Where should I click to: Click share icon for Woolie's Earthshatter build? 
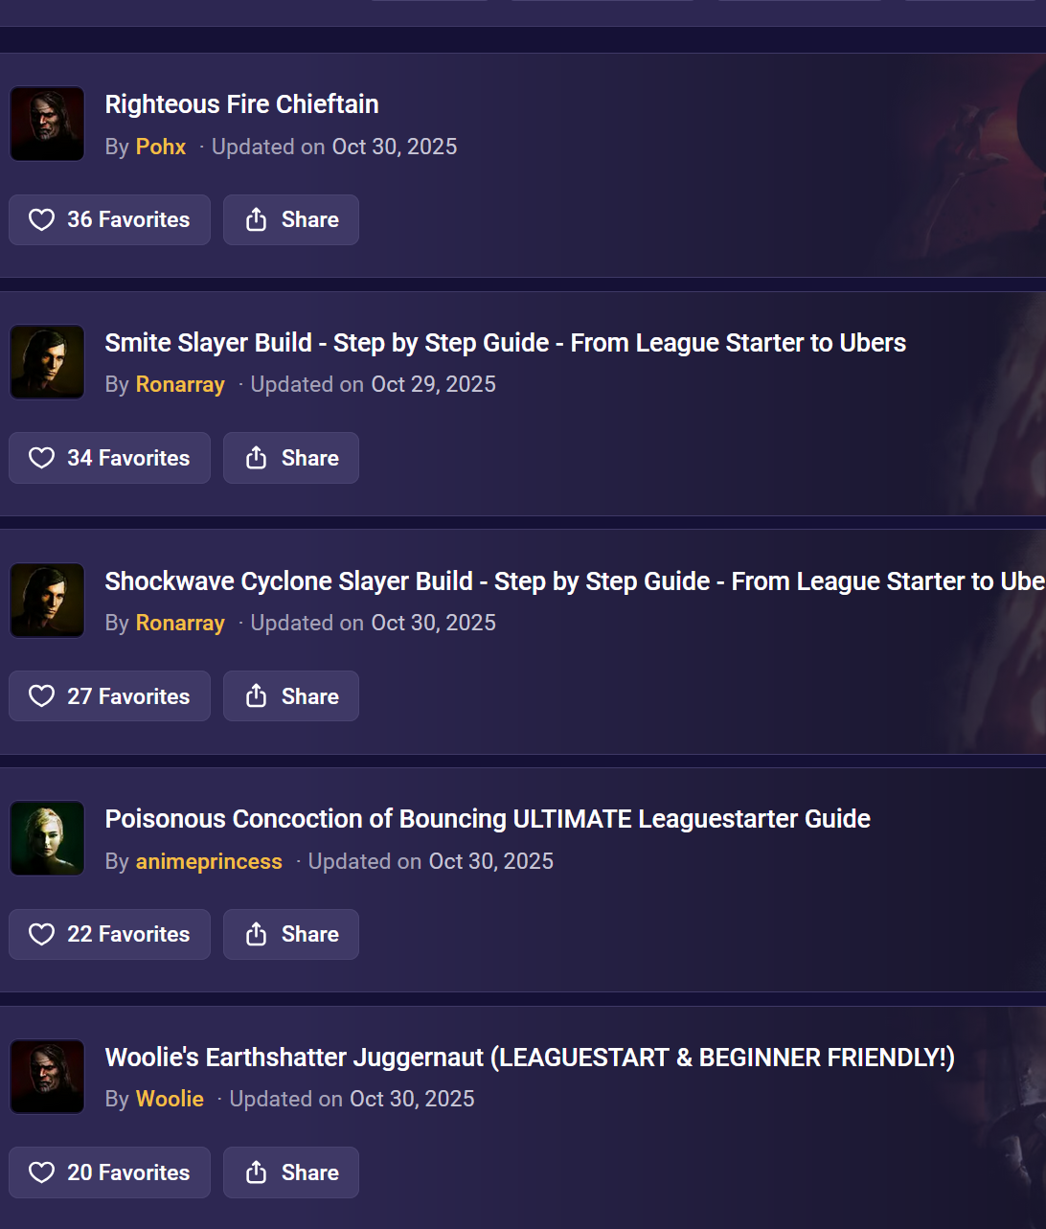click(256, 1172)
